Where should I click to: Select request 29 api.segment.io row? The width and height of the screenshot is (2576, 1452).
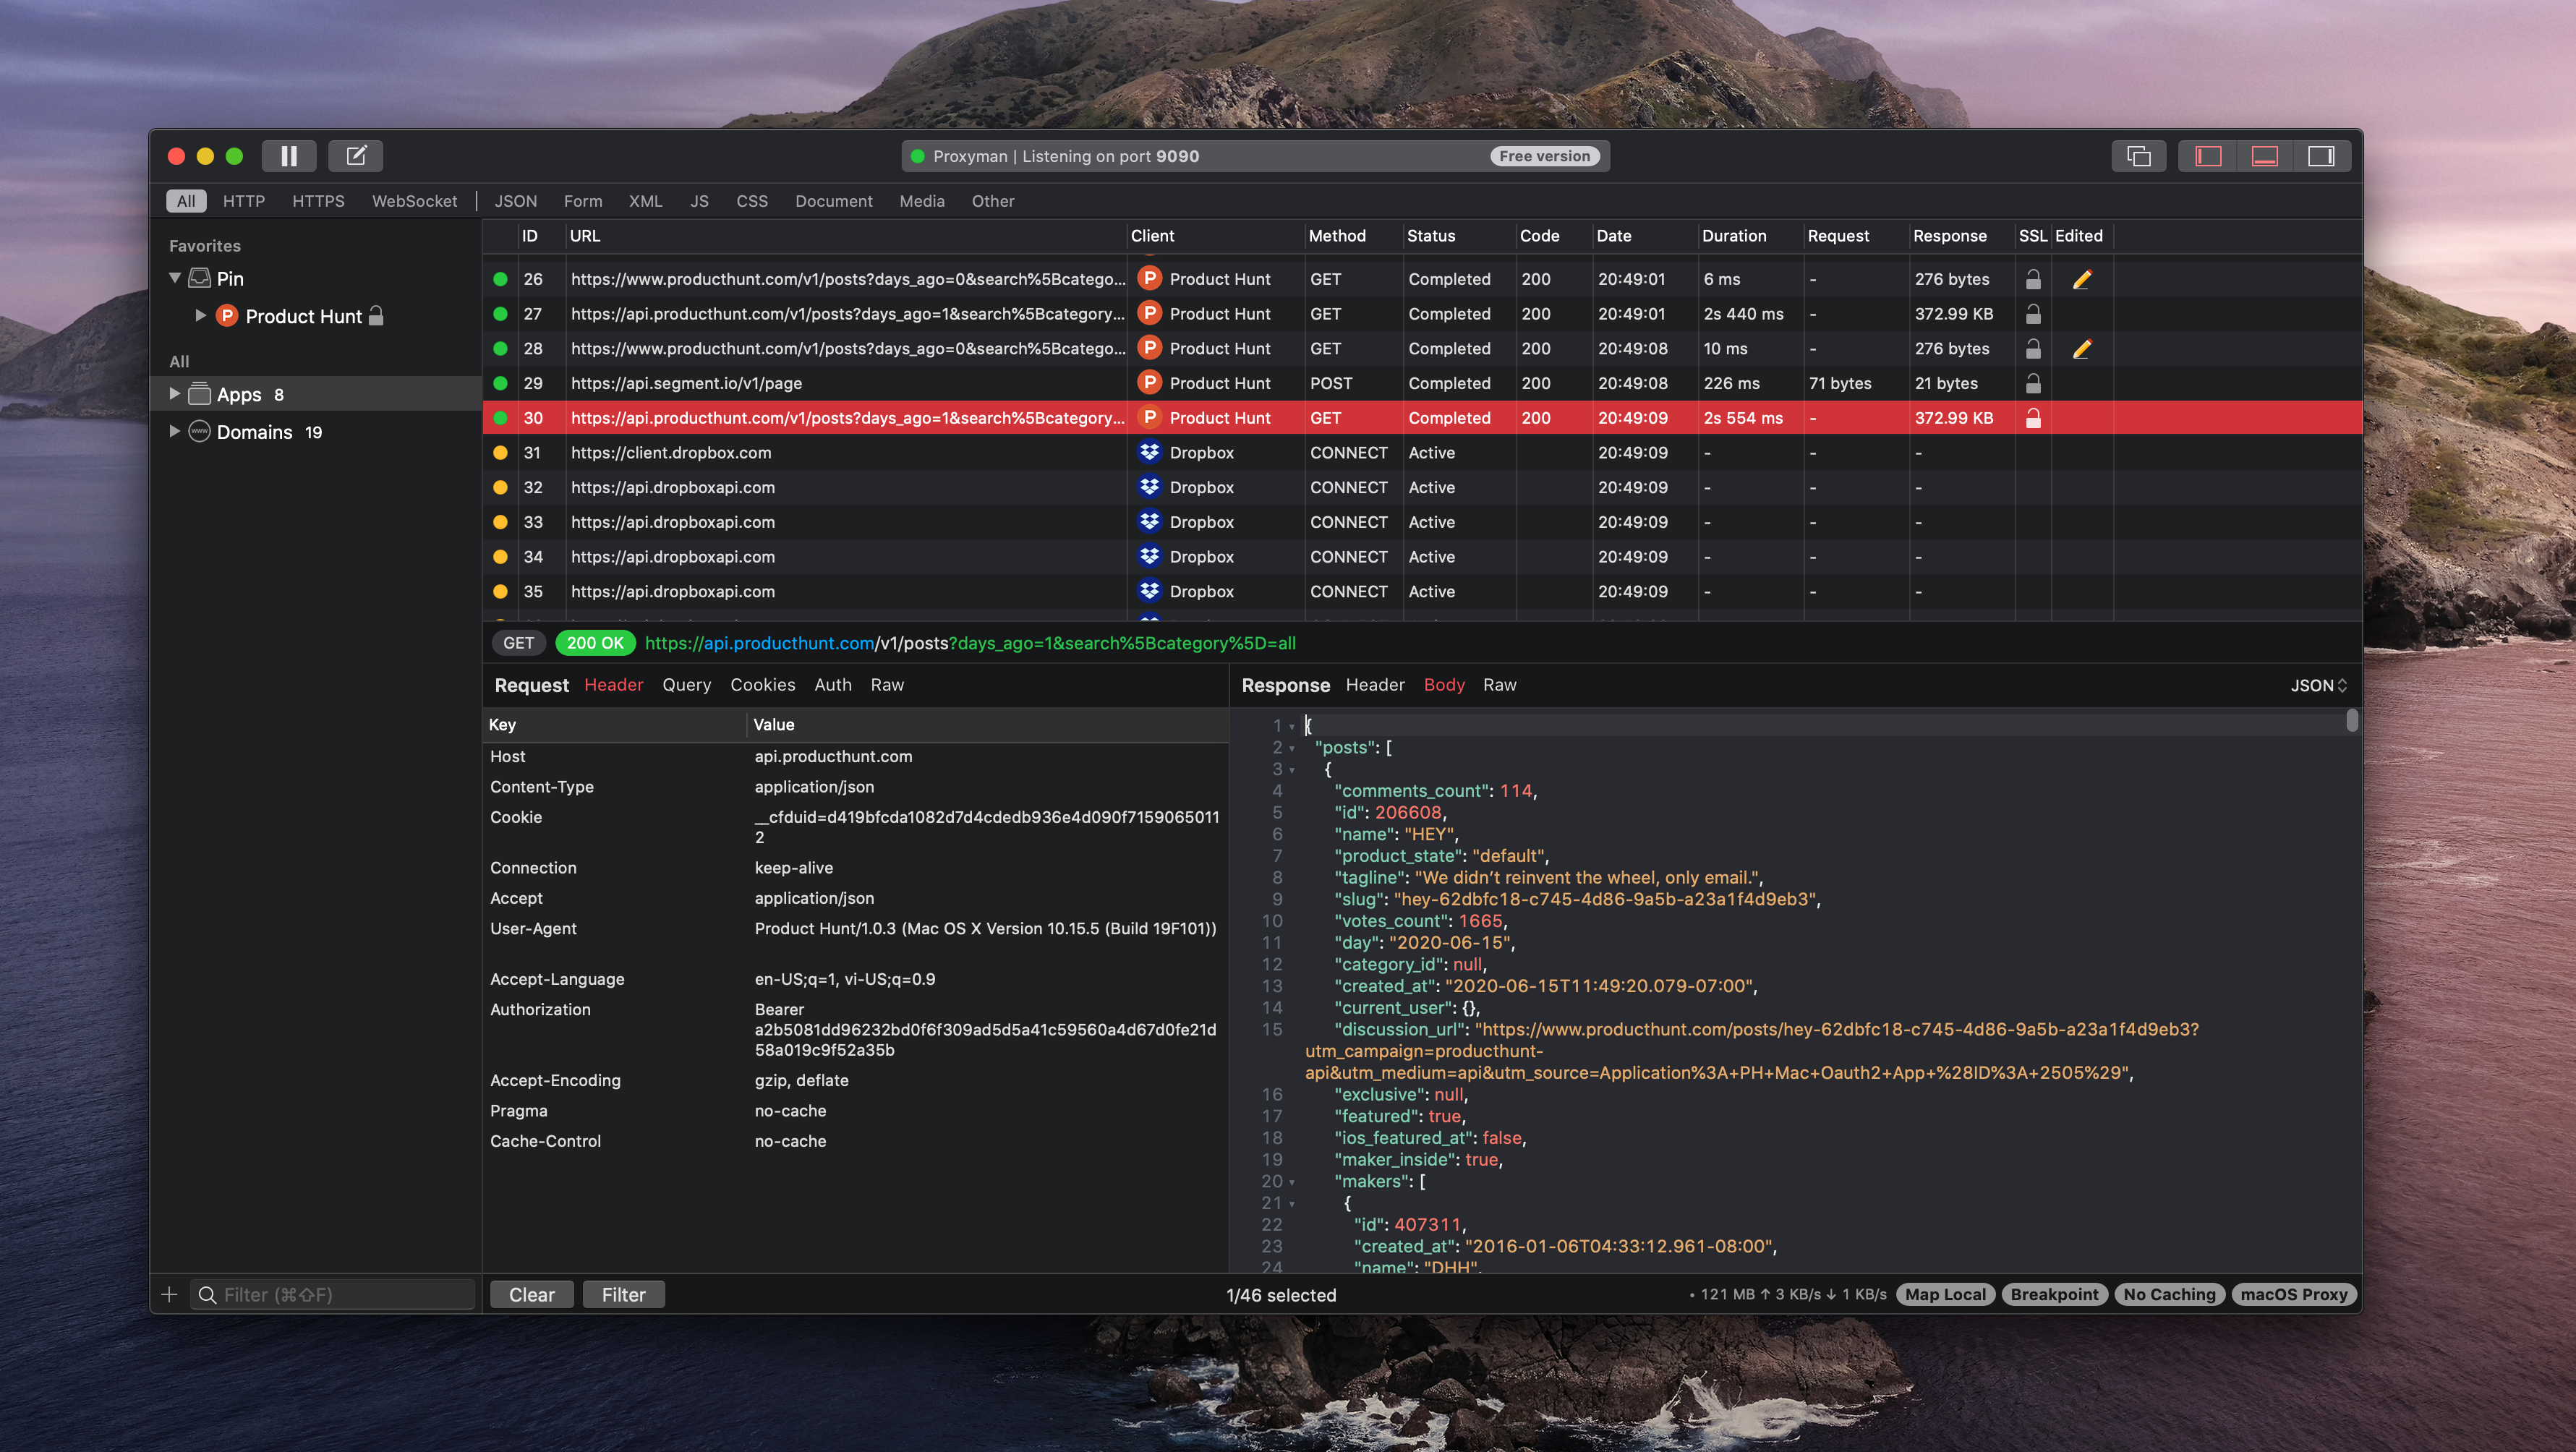click(x=1421, y=383)
